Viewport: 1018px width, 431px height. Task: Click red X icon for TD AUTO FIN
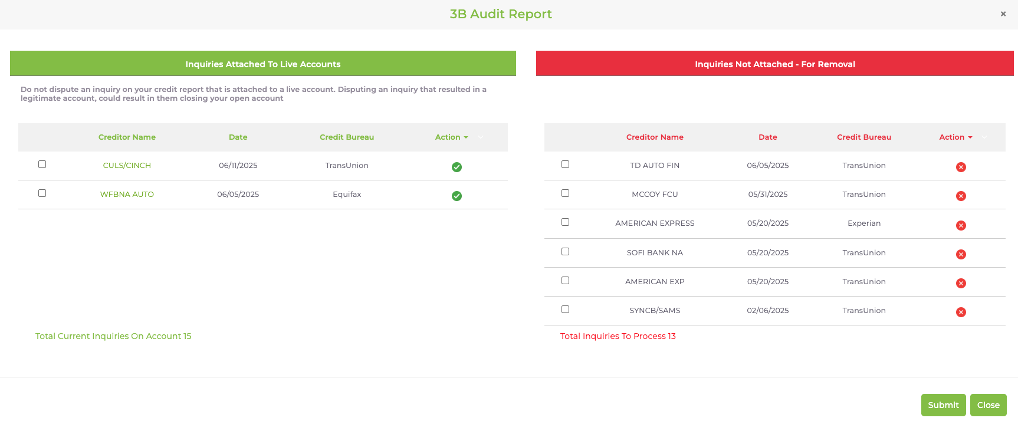(961, 167)
